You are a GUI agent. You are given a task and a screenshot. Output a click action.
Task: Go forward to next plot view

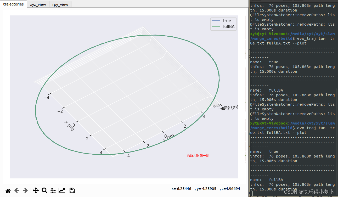pyautogui.click(x=25, y=190)
